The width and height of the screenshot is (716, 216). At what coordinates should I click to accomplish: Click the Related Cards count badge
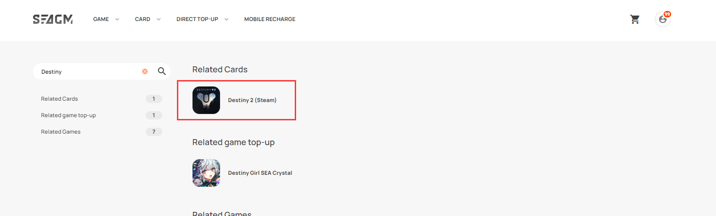click(154, 99)
